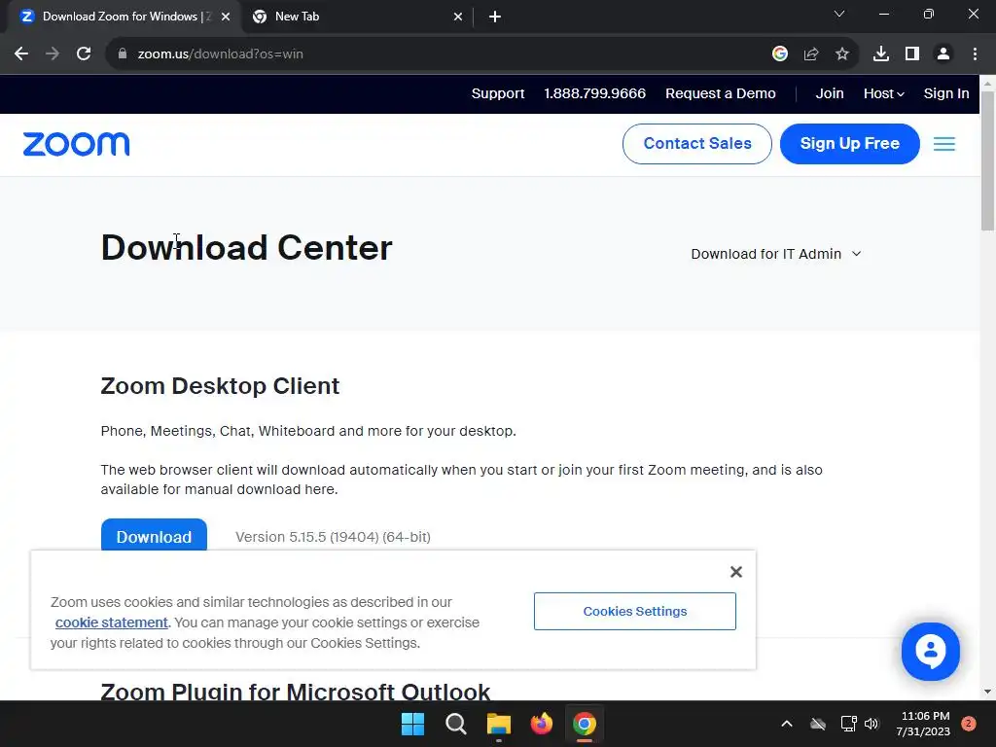Download the Zoom Desktop Client

pos(155,535)
